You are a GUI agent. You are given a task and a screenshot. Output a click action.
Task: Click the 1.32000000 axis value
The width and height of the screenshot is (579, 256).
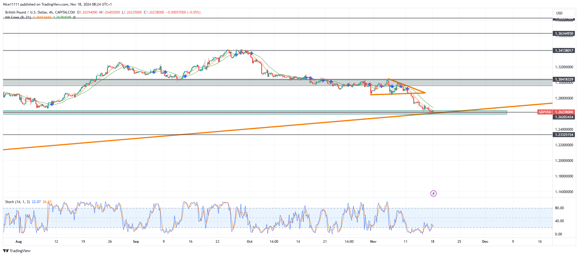[x=564, y=67]
